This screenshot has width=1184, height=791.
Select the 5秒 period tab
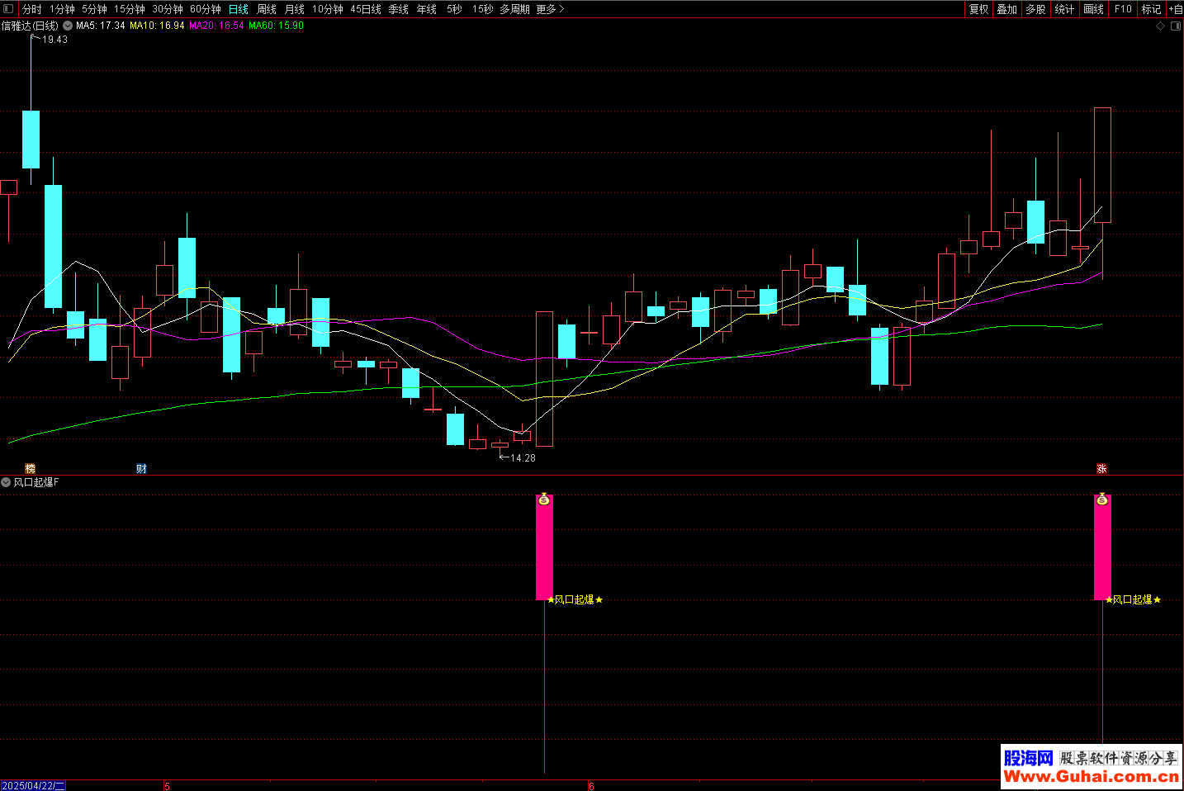455,9
